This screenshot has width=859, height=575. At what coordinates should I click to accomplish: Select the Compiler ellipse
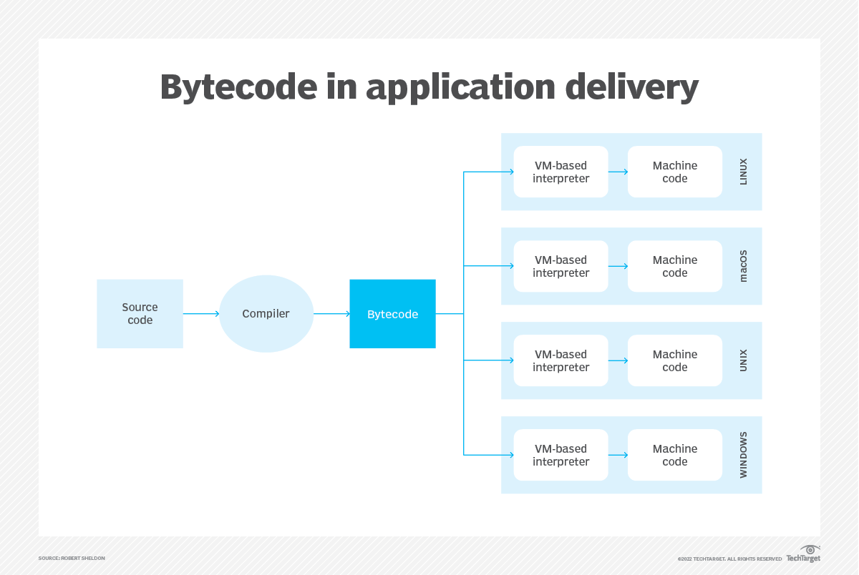[266, 314]
